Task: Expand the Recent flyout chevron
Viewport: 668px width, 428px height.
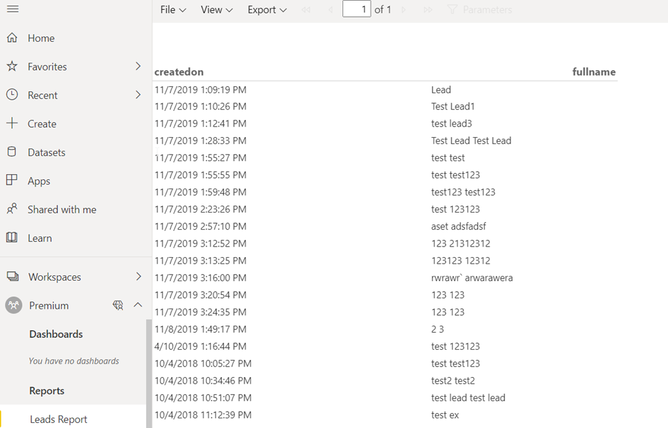Action: (x=138, y=95)
